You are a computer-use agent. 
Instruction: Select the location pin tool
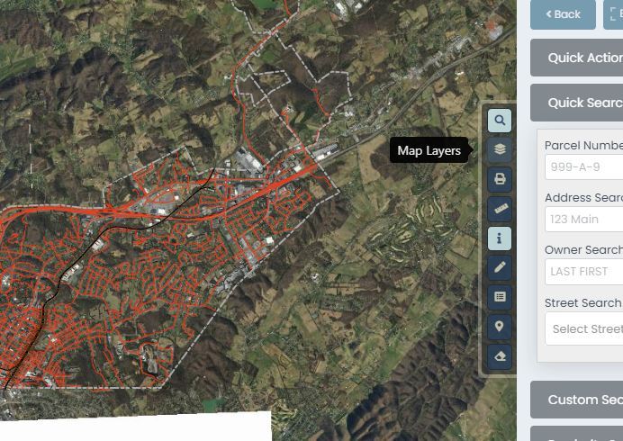tap(500, 327)
